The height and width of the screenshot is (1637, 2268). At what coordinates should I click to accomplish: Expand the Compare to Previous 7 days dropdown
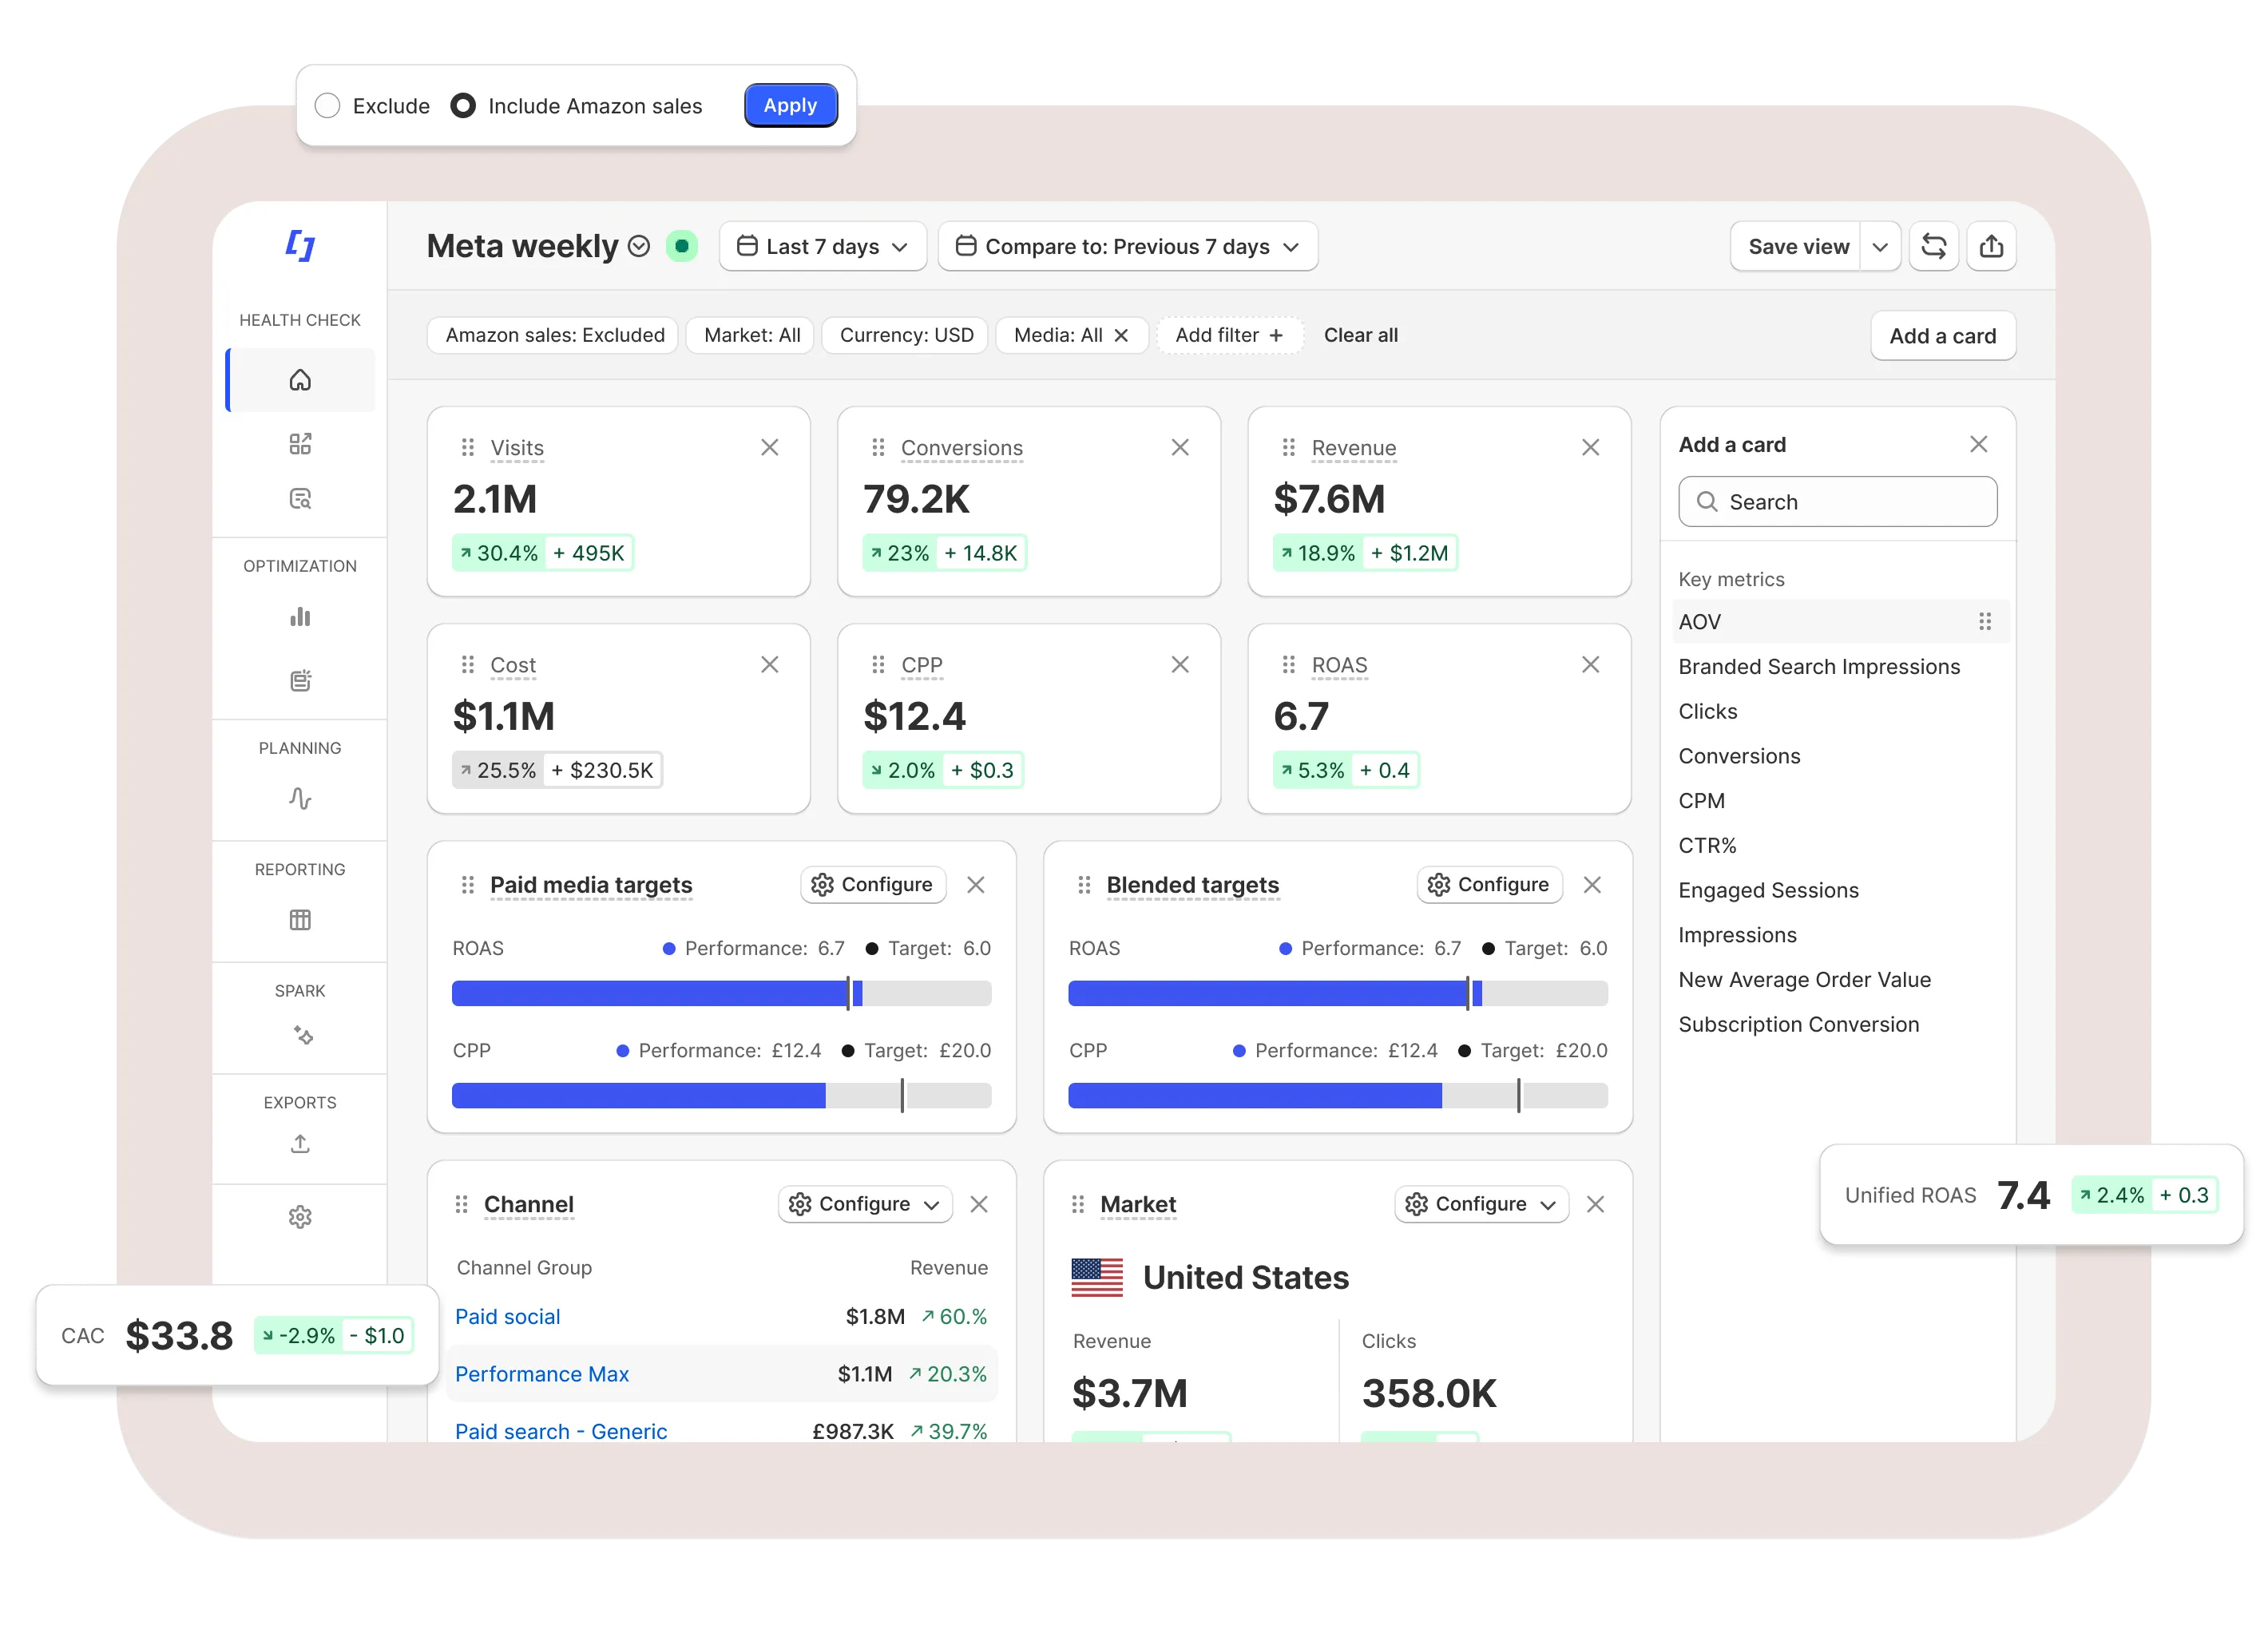coord(1128,246)
